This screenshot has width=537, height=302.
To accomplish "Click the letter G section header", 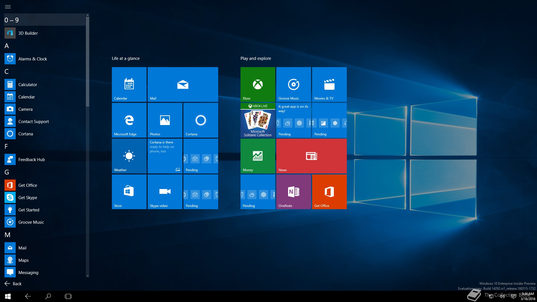I will (45, 172).
